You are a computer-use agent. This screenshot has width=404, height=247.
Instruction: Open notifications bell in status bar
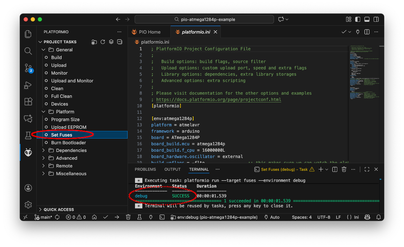(x=379, y=217)
